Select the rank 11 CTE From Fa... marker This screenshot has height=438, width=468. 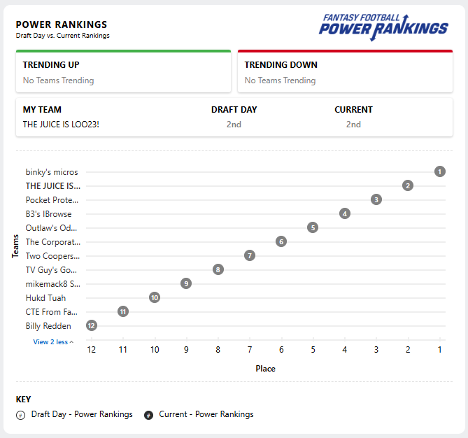(x=123, y=311)
